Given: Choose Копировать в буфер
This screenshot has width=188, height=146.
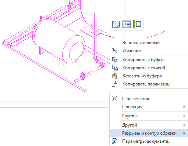Looking at the screenshot, I should [149, 60].
